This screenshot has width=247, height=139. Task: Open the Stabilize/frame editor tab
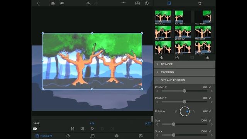[x=93, y=136]
